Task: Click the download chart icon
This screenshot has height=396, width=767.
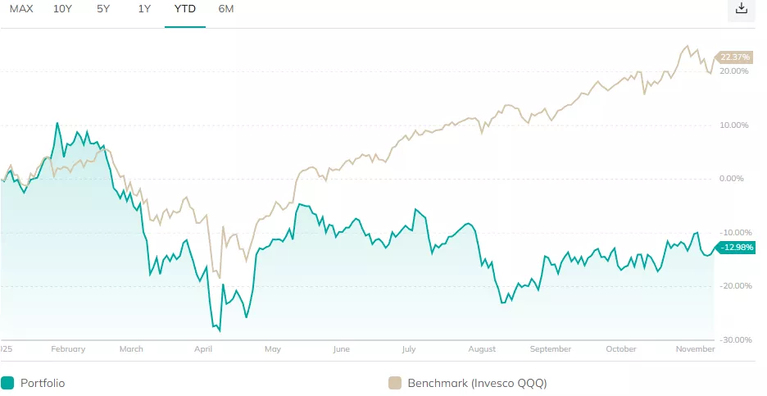Action: [x=742, y=8]
